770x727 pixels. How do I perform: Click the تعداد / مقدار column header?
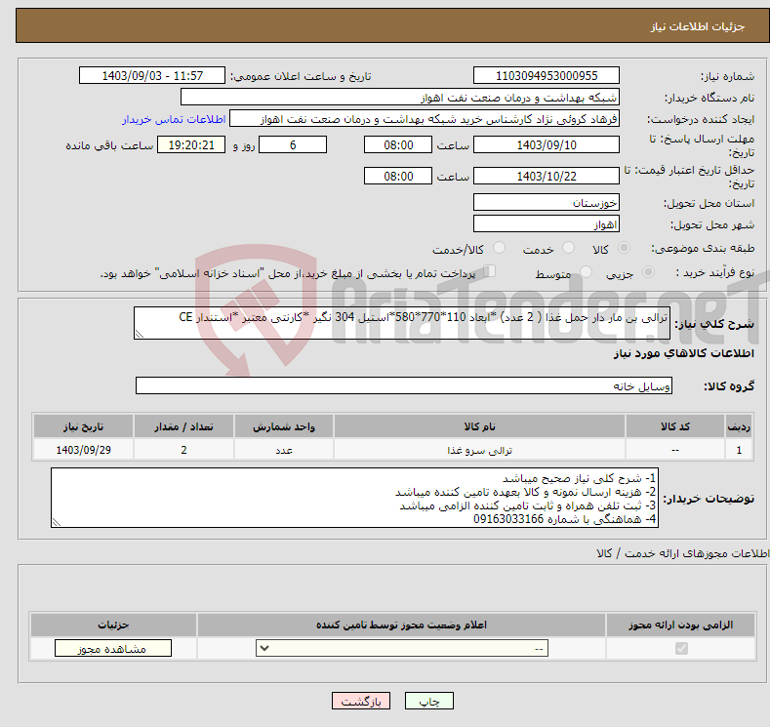pyautogui.click(x=183, y=426)
